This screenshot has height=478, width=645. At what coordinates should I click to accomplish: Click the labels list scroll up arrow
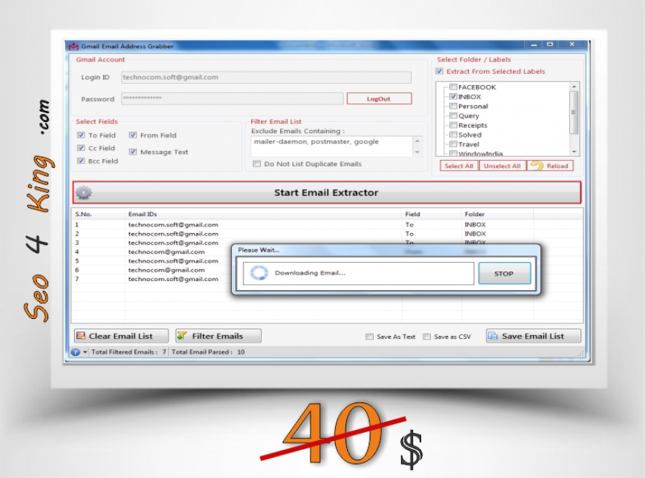(575, 87)
